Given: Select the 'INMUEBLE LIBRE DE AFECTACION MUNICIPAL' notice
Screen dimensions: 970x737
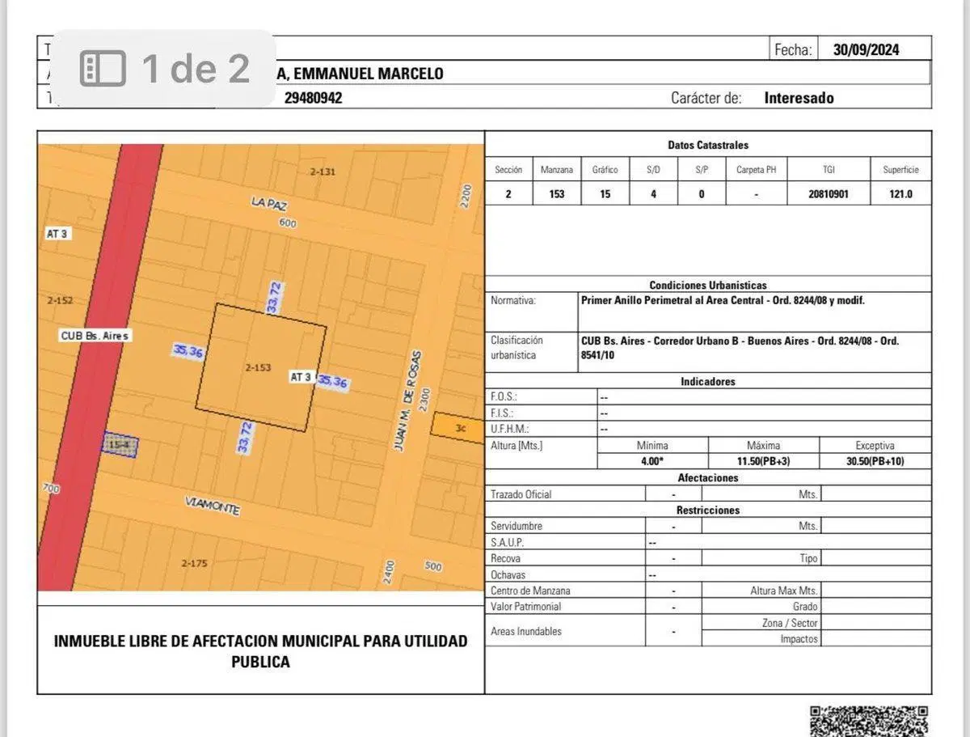Looking at the screenshot, I should click(x=260, y=651).
